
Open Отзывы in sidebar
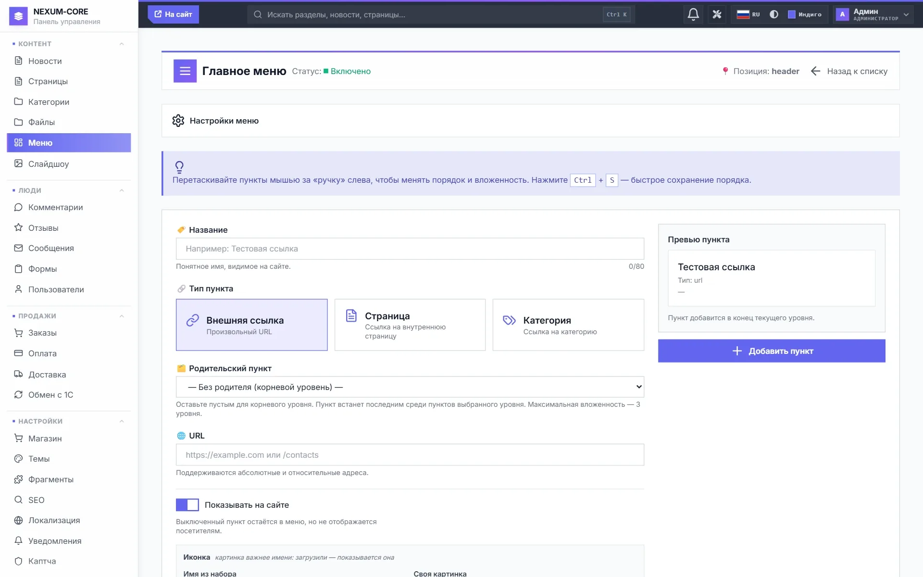(69, 228)
